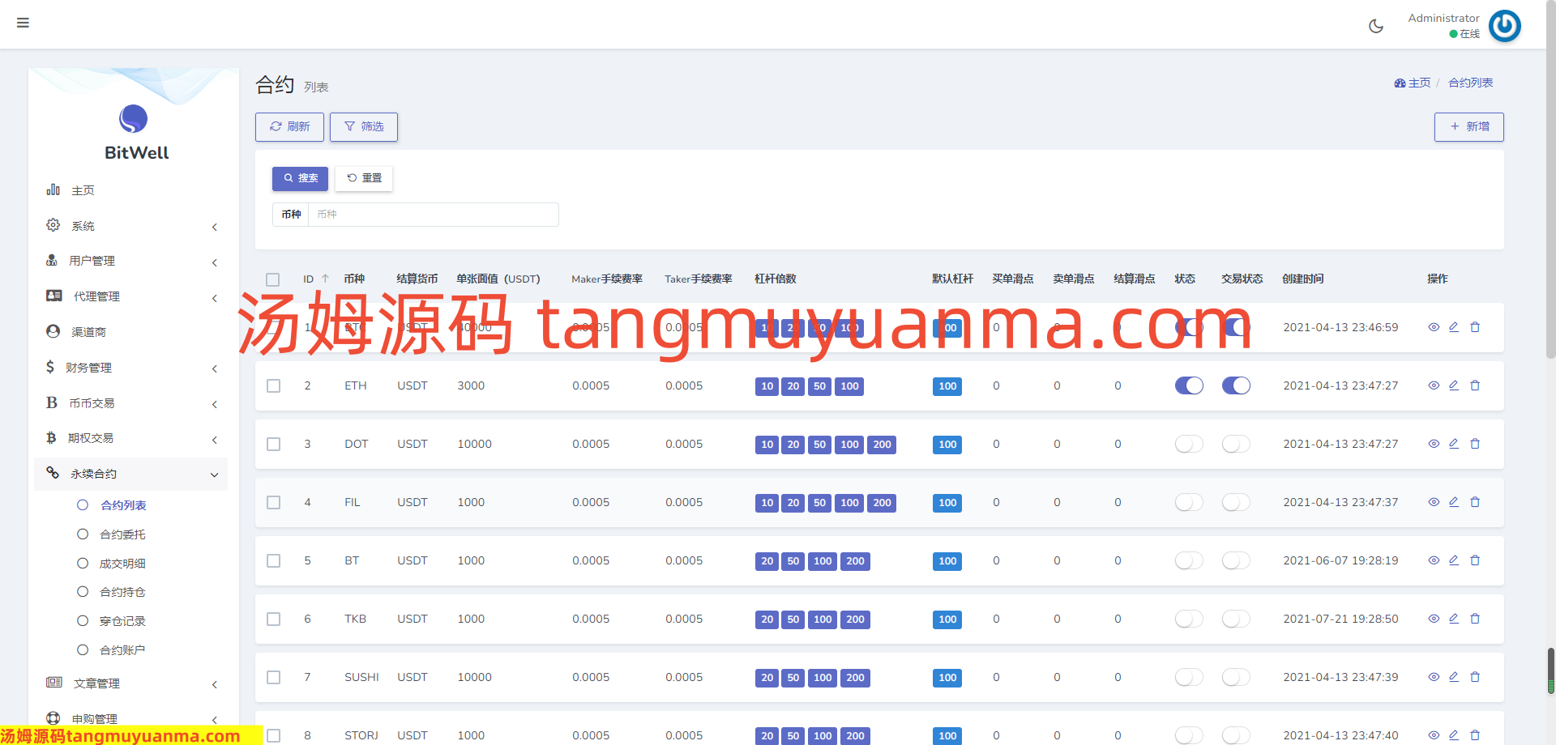Sort the table by ID column
The width and height of the screenshot is (1556, 745).
coord(325,279)
